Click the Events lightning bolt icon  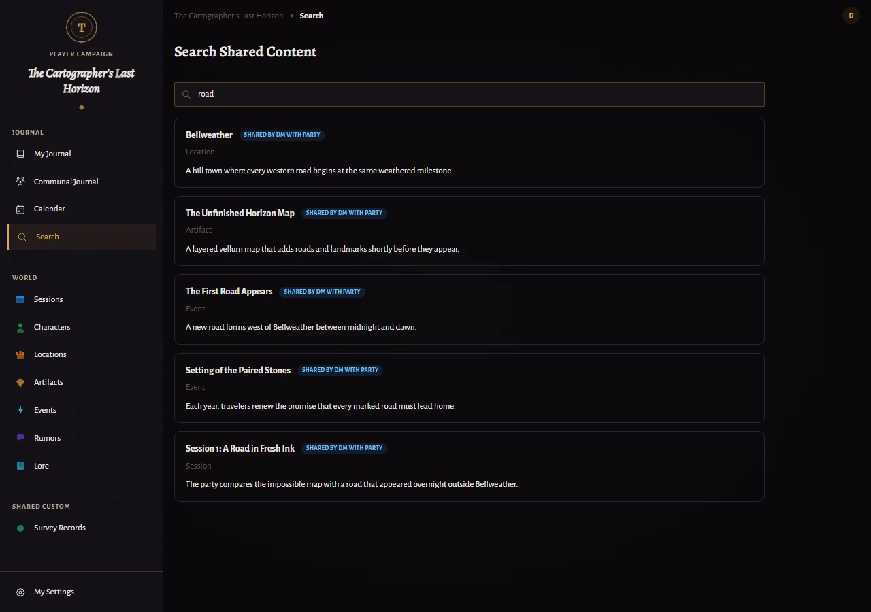tap(20, 410)
